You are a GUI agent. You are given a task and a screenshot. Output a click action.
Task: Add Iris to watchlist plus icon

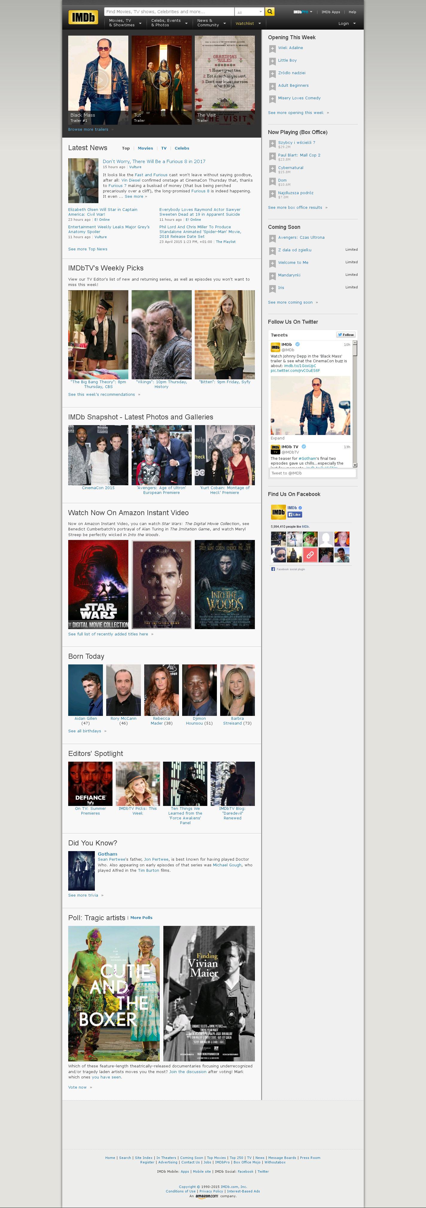(272, 289)
